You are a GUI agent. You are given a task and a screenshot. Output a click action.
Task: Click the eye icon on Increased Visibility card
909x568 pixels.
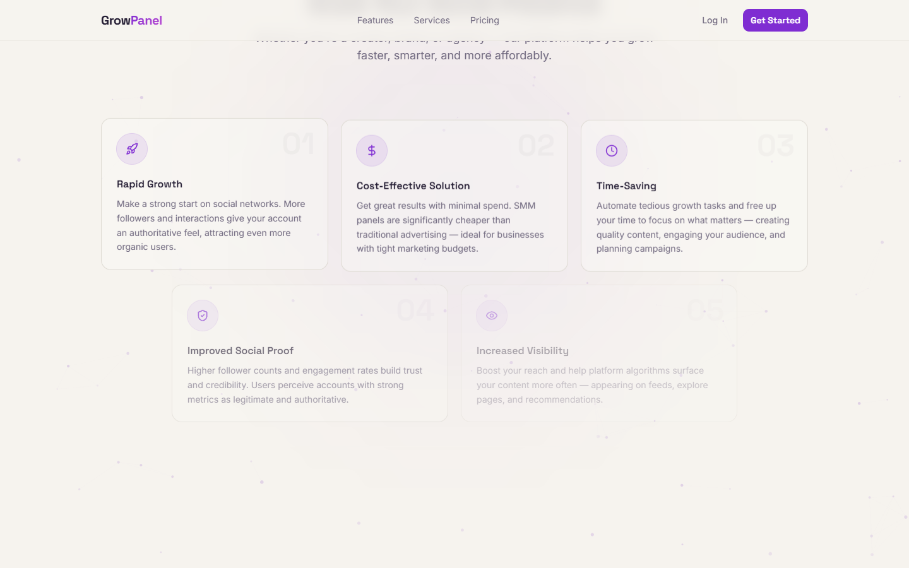pyautogui.click(x=492, y=316)
